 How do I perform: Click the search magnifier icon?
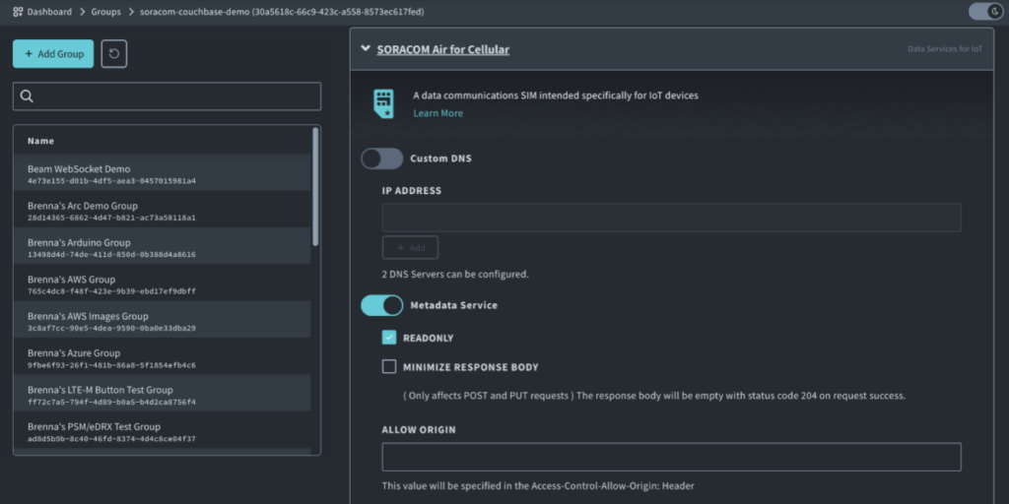pos(28,96)
